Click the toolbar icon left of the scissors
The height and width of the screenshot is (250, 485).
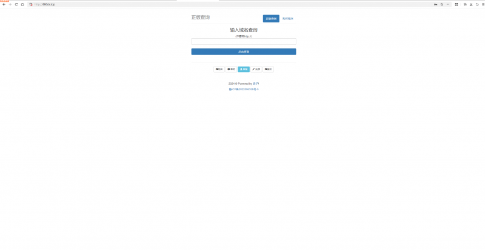(x=465, y=4)
